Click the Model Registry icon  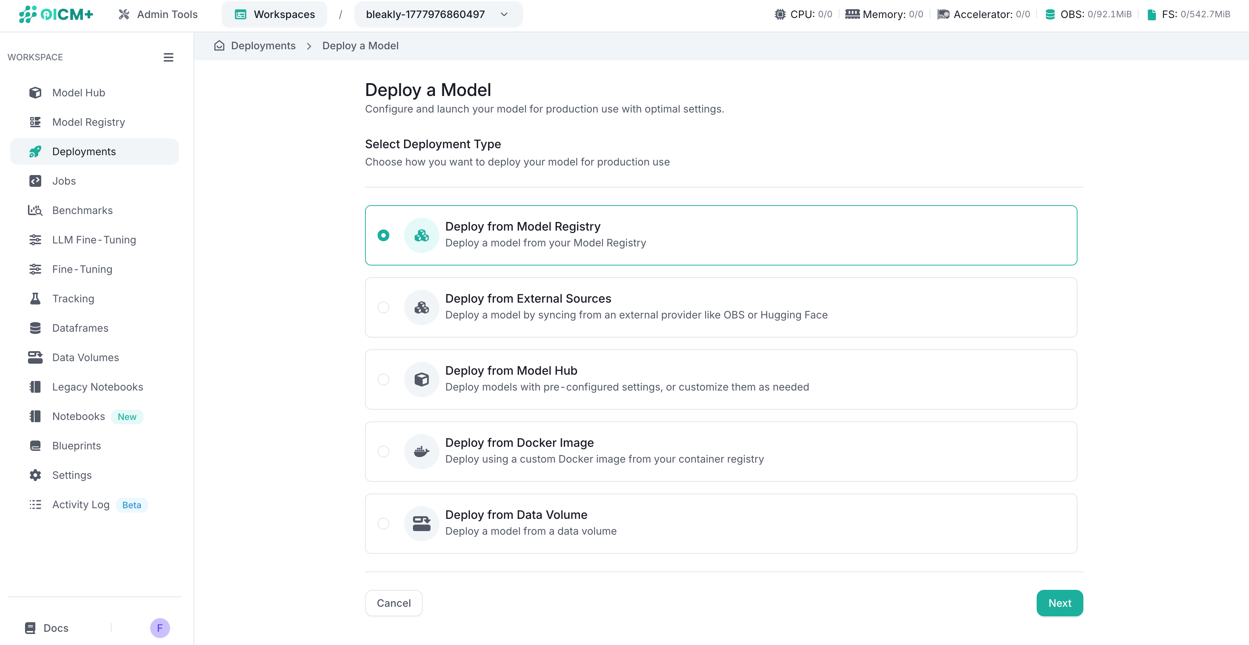tap(35, 122)
